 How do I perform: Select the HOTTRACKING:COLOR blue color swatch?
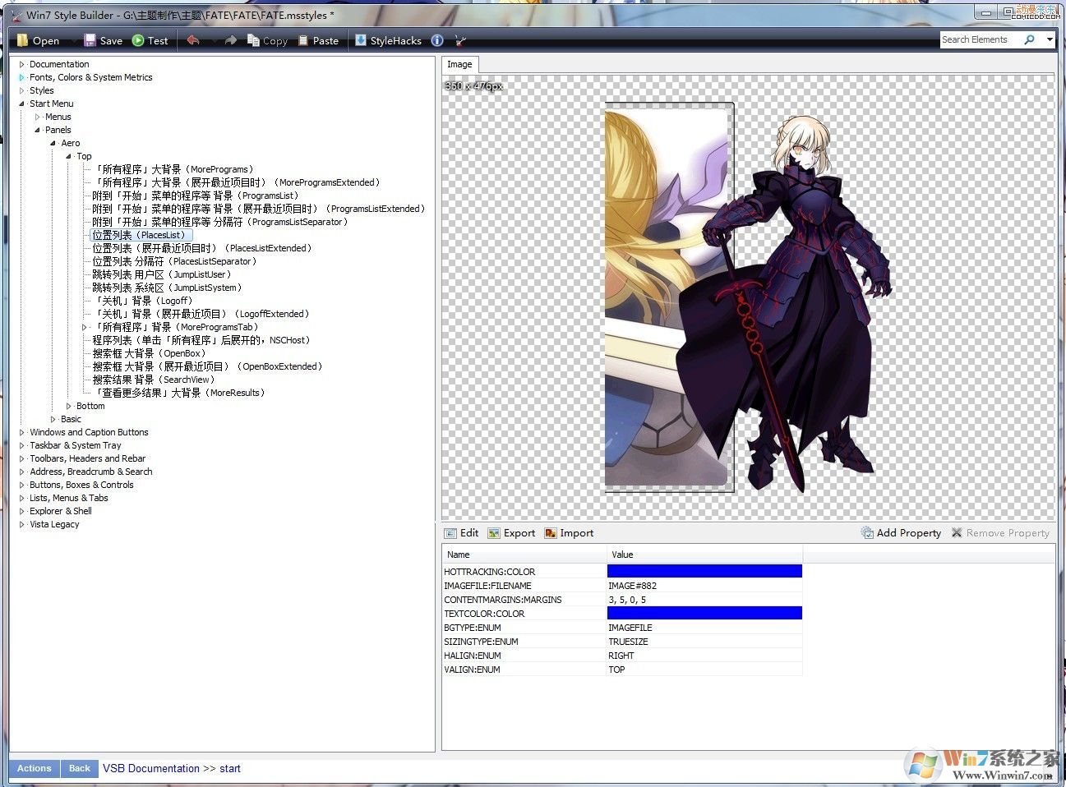point(703,571)
